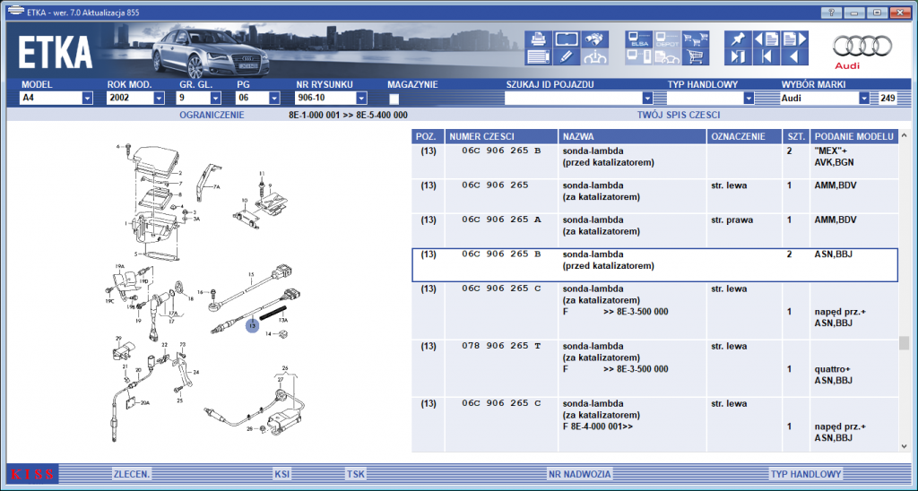Click the 249 field next to brand selector
Screen dimensions: 918x491
pyautogui.click(x=888, y=99)
